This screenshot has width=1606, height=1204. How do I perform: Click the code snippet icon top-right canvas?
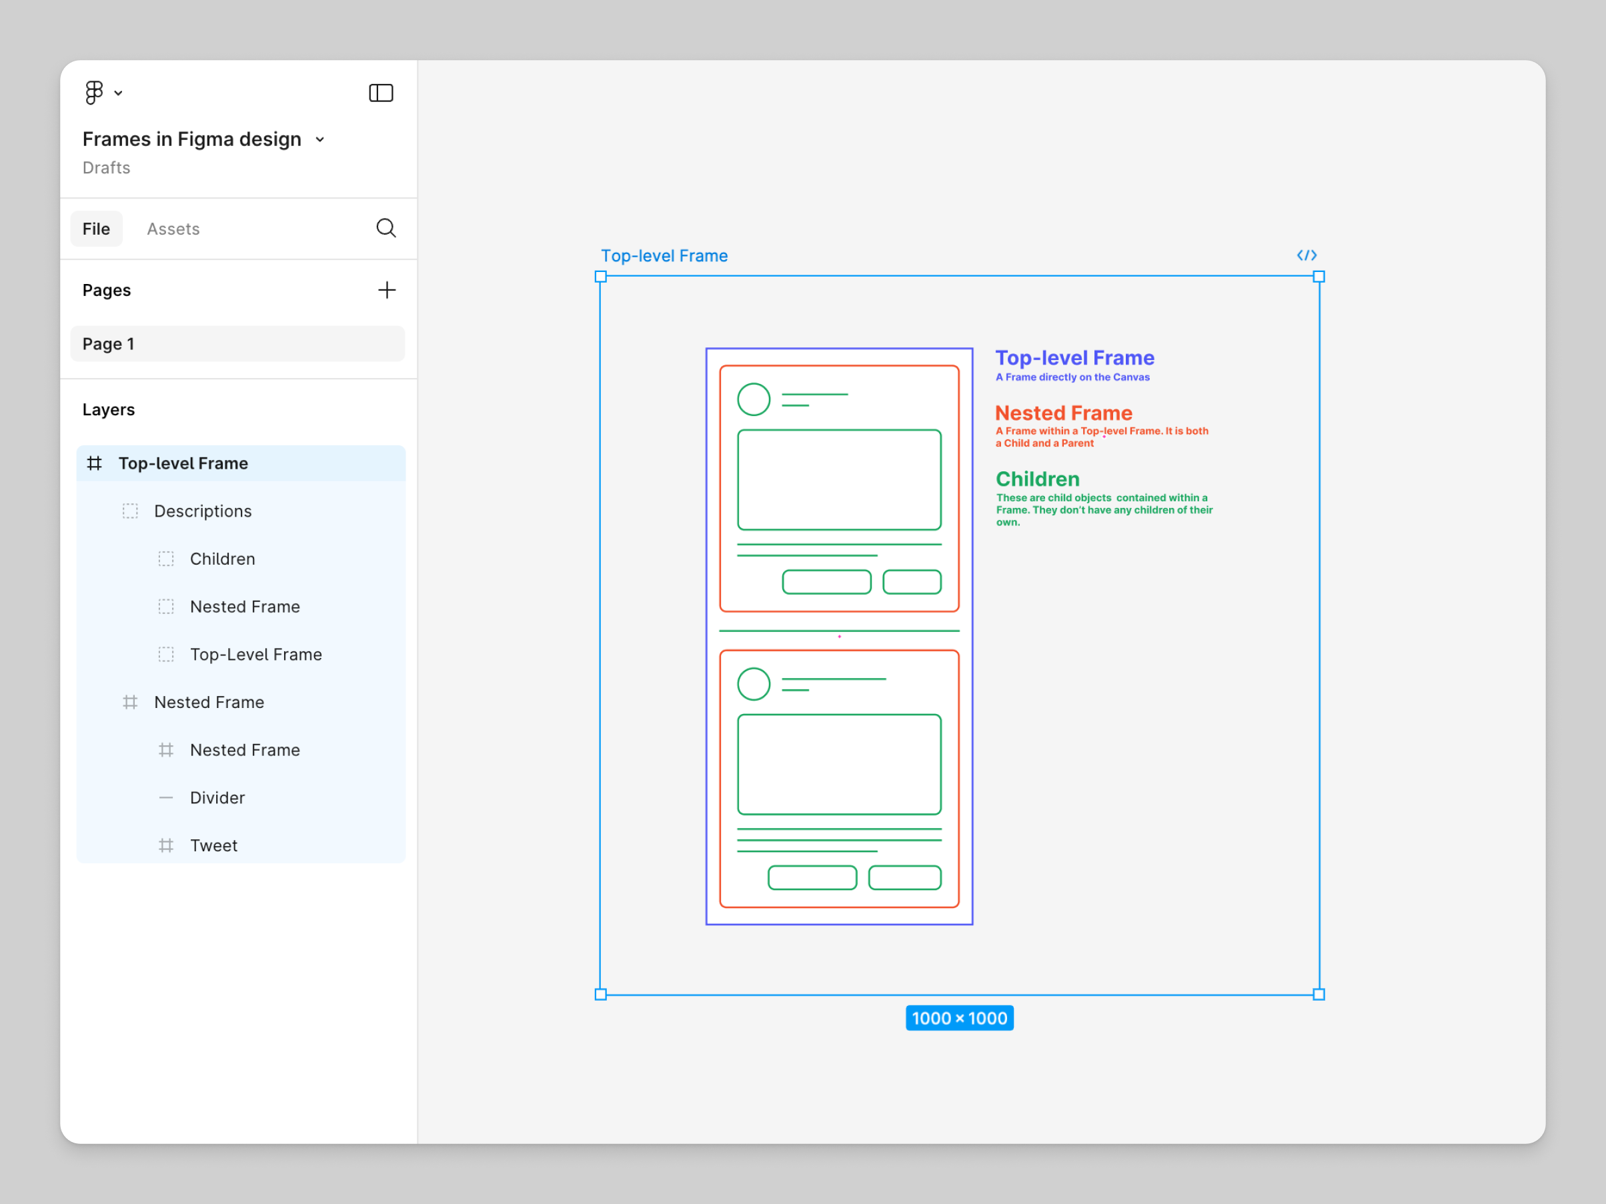pos(1308,254)
